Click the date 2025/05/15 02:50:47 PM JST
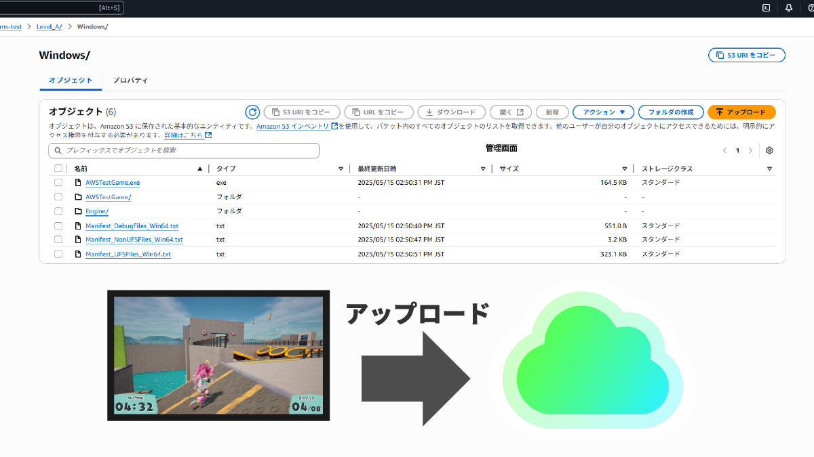 401,240
